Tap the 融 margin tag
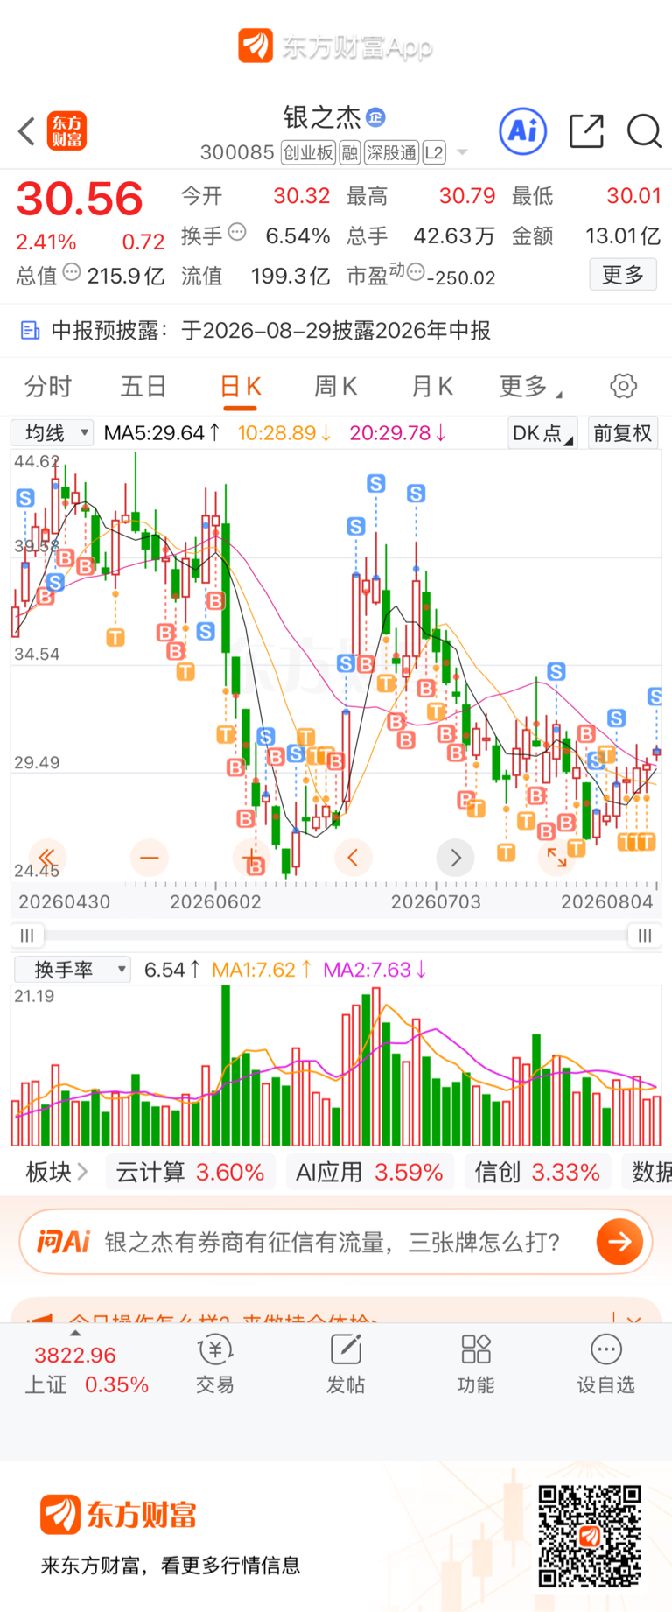This screenshot has width=672, height=1612. click(x=350, y=153)
